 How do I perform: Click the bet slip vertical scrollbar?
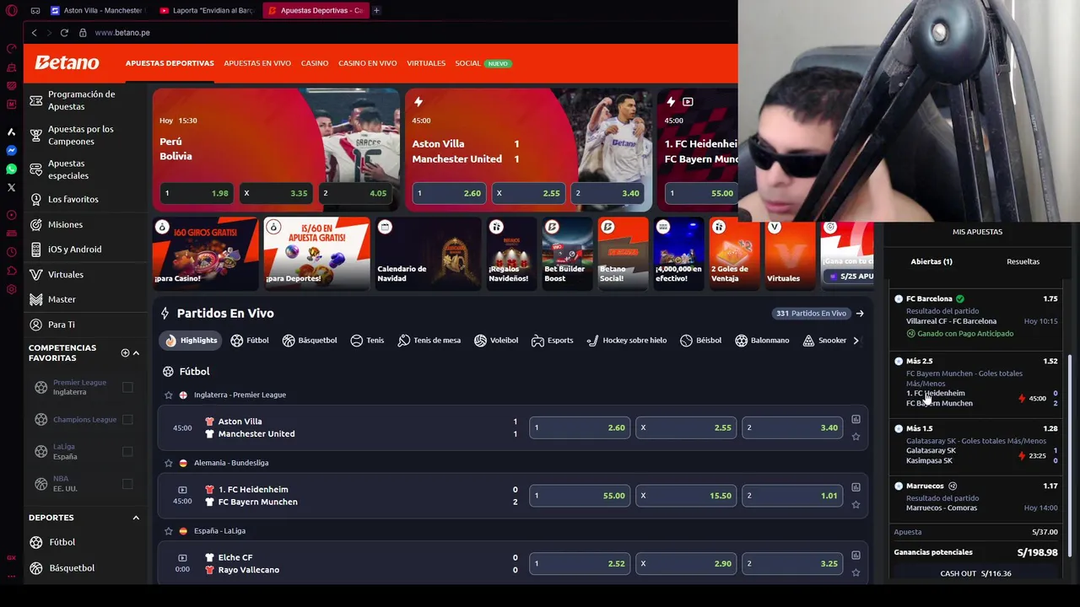point(1069,455)
